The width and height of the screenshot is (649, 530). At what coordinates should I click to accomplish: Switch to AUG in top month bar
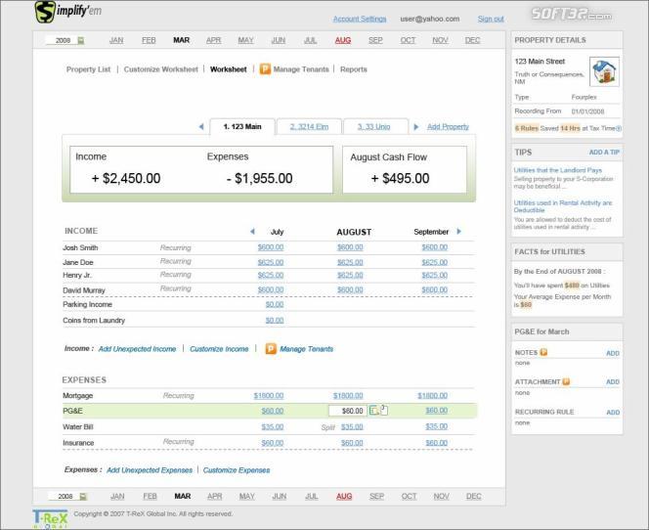click(343, 40)
